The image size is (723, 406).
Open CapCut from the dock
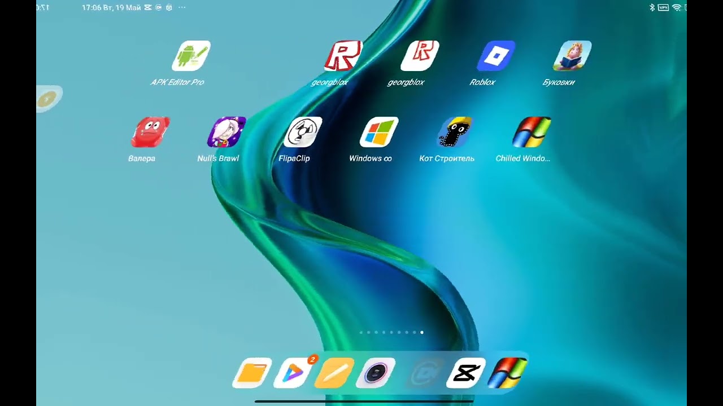pyautogui.click(x=466, y=373)
